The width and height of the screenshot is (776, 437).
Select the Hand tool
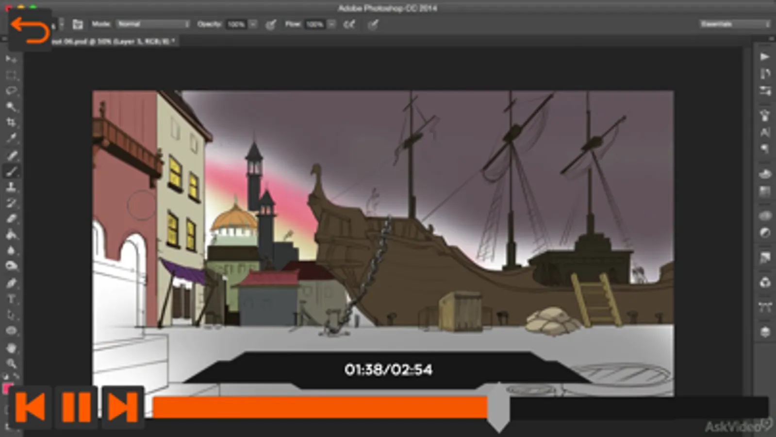11,348
